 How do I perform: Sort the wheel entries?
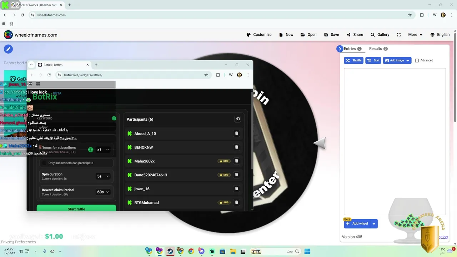373,60
